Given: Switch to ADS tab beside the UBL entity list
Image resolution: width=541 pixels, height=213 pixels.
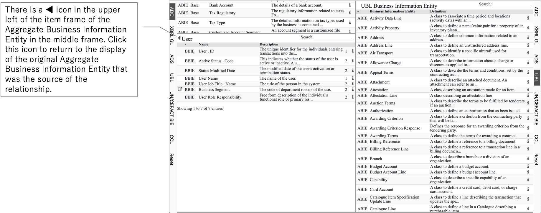Looking at the screenshot, I should click(536, 59).
